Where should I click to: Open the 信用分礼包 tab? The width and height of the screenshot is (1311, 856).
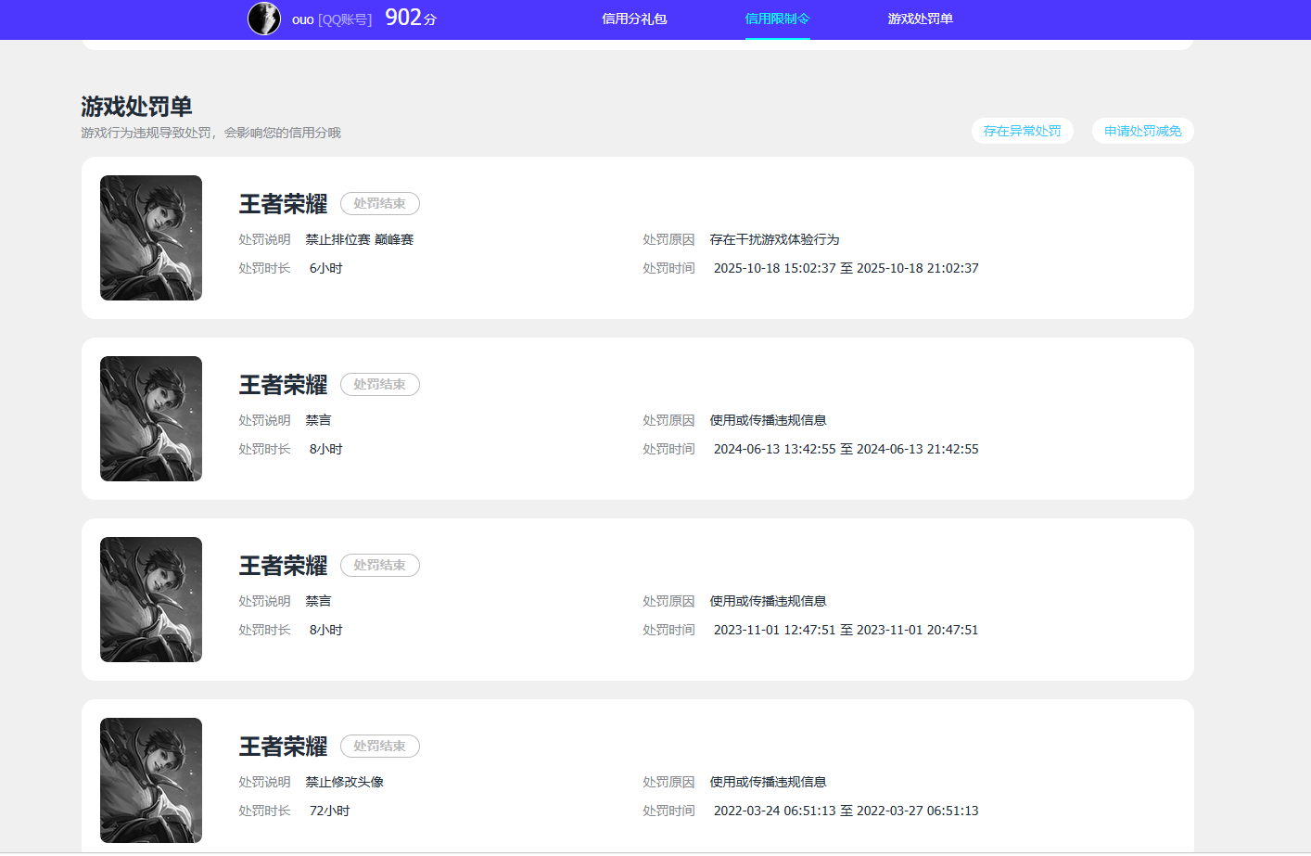tap(634, 19)
